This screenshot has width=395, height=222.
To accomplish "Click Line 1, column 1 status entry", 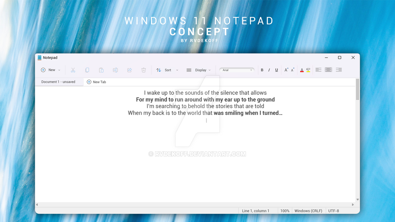I will tap(255, 211).
